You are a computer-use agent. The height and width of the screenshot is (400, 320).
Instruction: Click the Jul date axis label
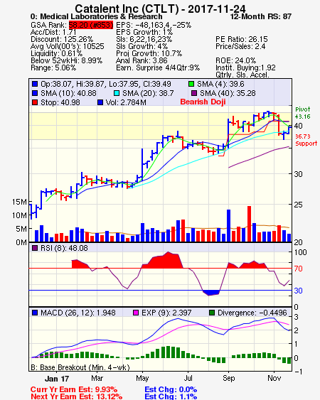pos(188,378)
